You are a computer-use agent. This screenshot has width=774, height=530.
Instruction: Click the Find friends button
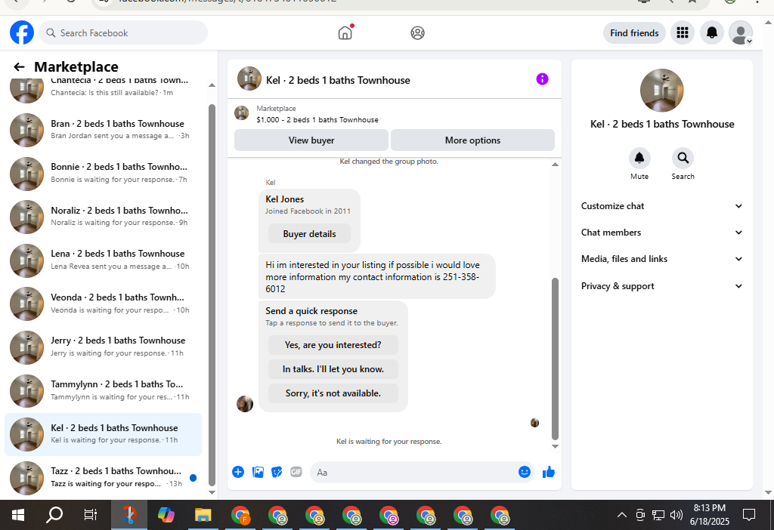pos(634,33)
